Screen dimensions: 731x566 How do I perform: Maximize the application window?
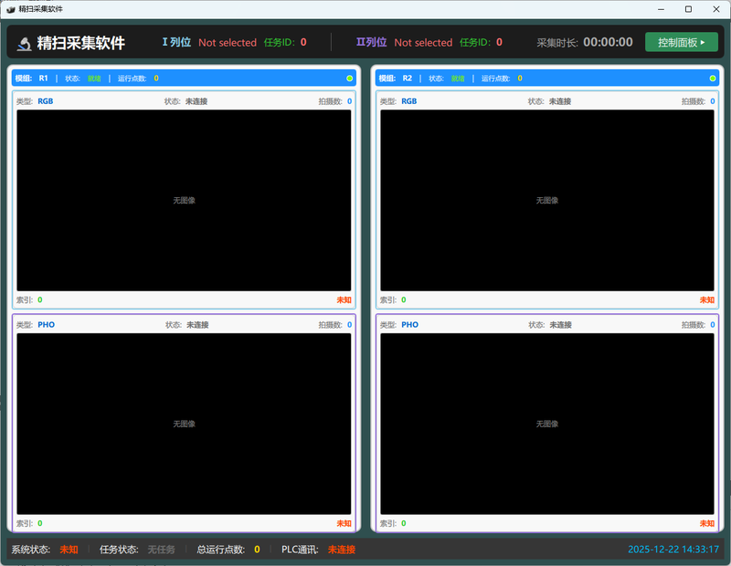pyautogui.click(x=688, y=9)
